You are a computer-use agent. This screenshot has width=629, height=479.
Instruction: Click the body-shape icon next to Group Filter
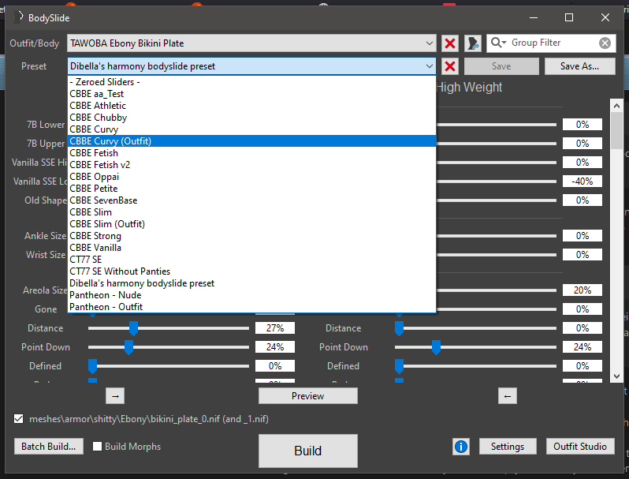(x=473, y=43)
